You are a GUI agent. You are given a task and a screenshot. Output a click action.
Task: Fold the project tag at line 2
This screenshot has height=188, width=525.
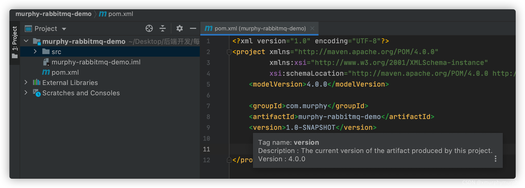pyautogui.click(x=229, y=52)
